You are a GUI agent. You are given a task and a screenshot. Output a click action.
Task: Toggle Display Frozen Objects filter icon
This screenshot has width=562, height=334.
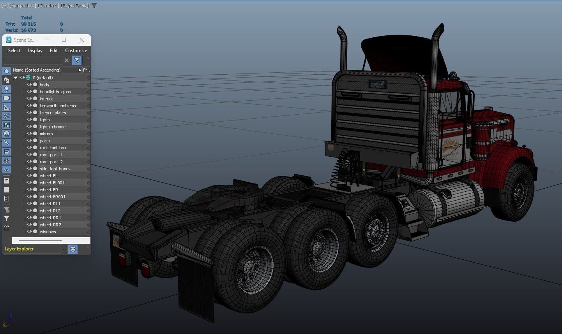[7, 161]
